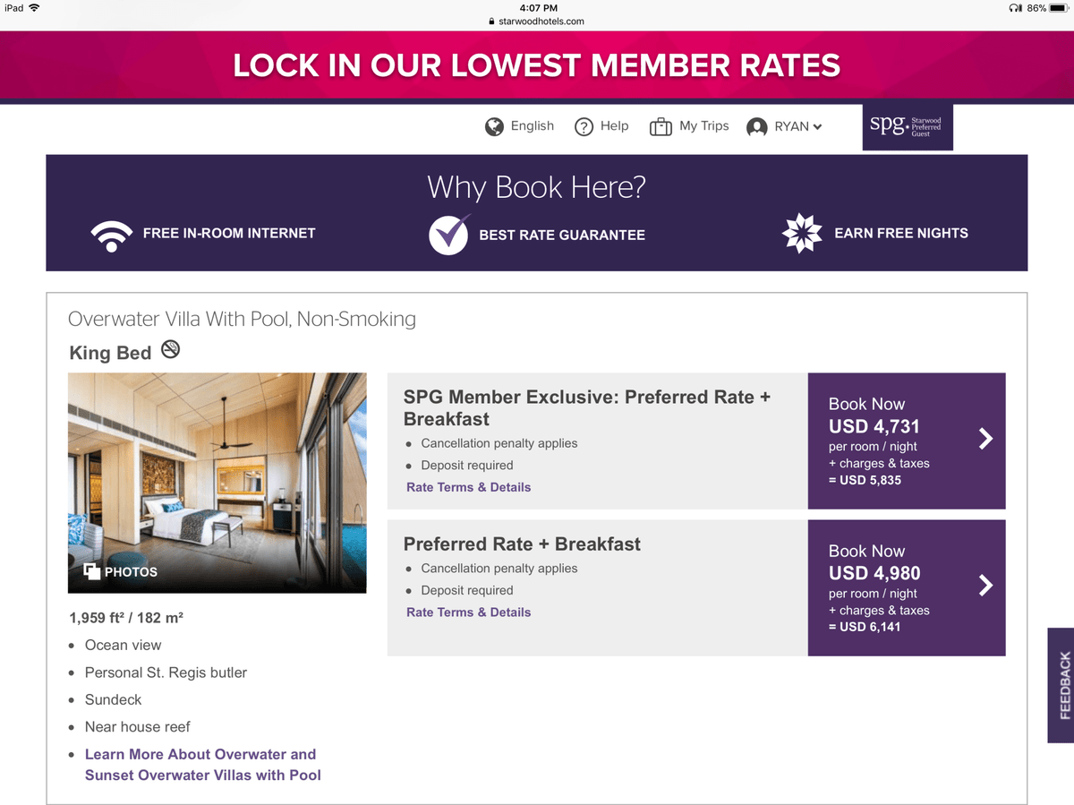The height and width of the screenshot is (805, 1074).
Task: Click the SPG Starwood Preferred Guest logo
Action: pos(908,126)
